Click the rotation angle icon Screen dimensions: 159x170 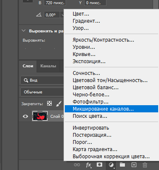tap(39, 15)
